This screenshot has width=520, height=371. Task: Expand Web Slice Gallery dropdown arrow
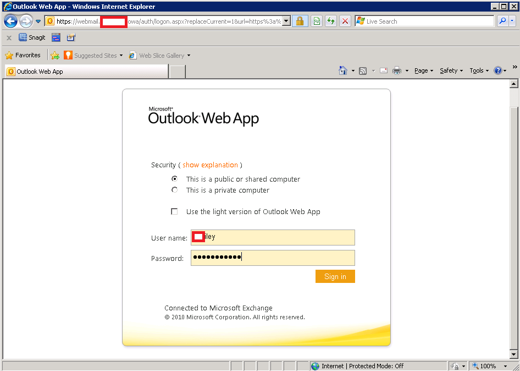point(189,56)
